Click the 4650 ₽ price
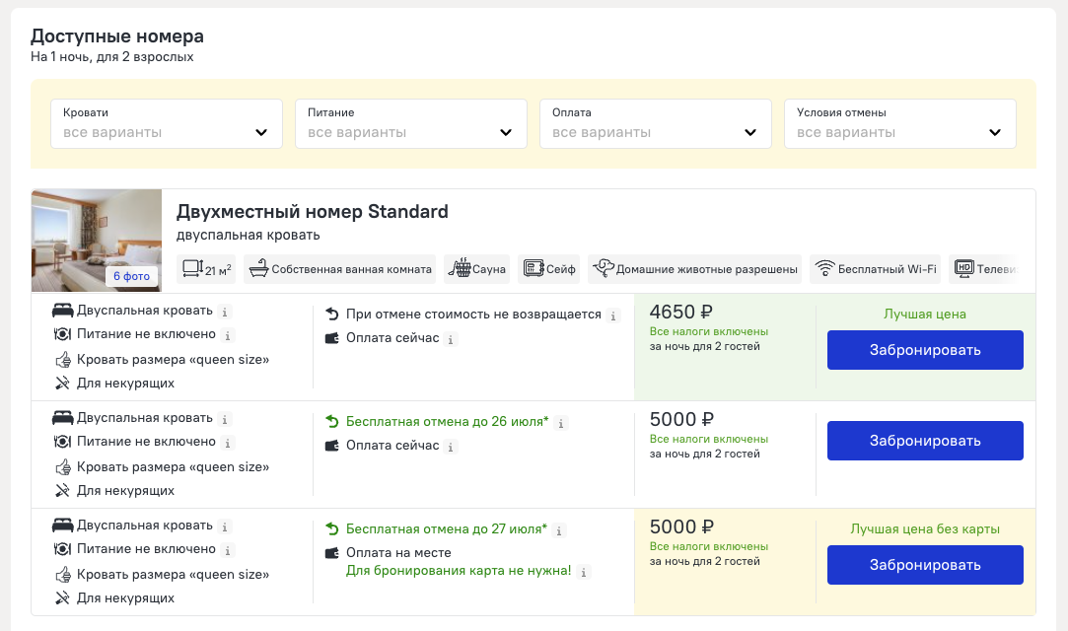1068x631 pixels. coord(680,312)
